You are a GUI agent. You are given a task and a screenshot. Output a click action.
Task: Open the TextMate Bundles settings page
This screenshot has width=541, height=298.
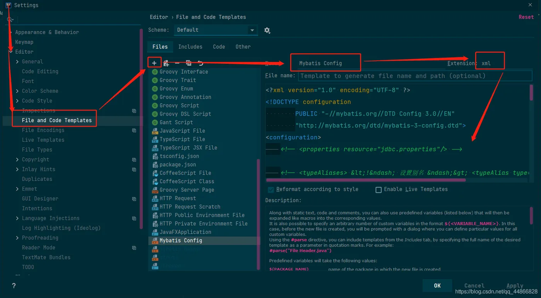[46, 257]
